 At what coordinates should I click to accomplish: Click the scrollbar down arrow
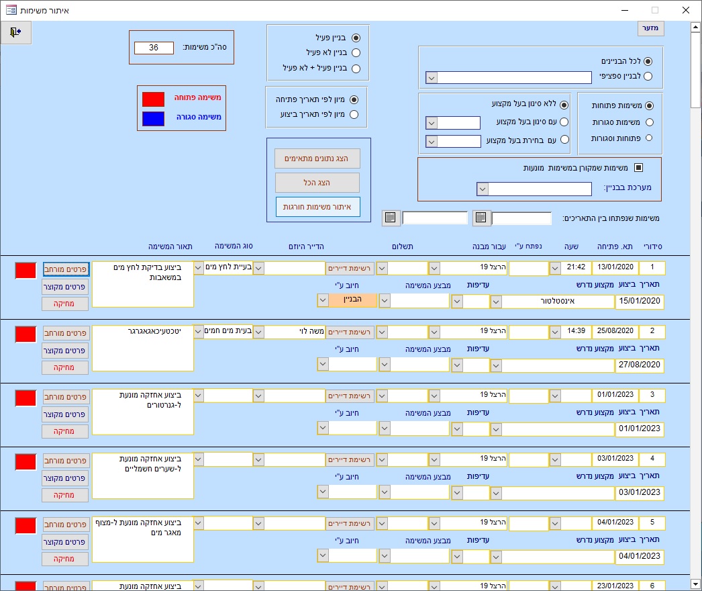click(x=695, y=584)
